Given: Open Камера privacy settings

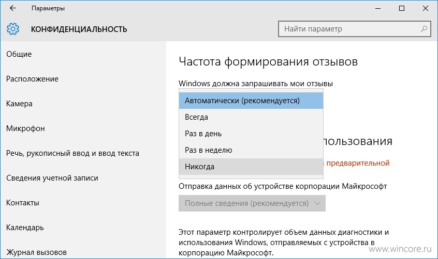Looking at the screenshot, I should 19,104.
